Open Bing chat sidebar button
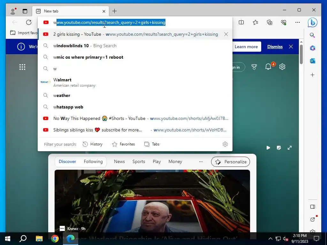This screenshot has height=245, width=327. (312, 23)
